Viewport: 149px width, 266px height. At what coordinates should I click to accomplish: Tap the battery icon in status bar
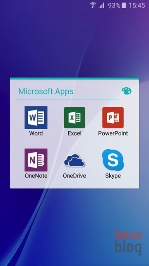coord(124,5)
